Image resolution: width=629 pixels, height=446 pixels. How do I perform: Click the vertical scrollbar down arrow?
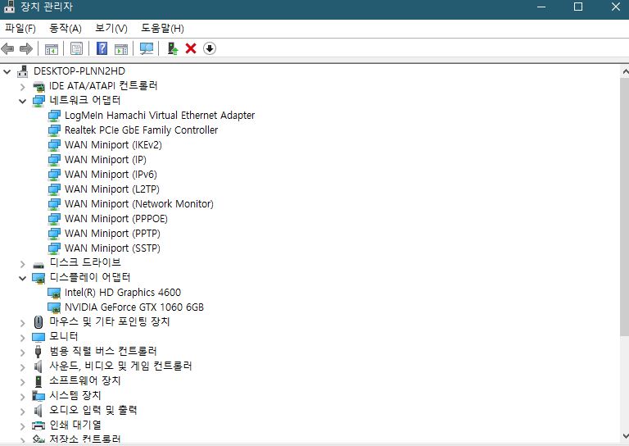point(623,439)
